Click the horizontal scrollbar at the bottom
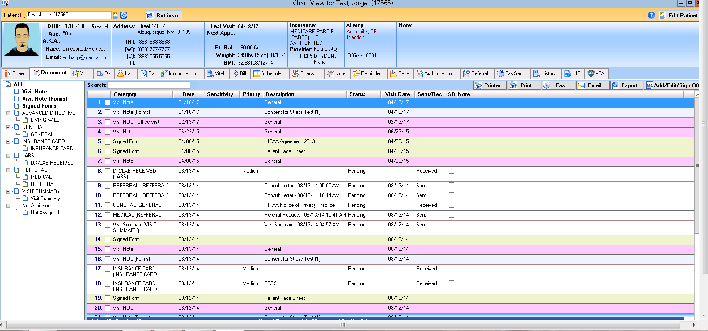The width and height of the screenshot is (708, 331). point(343,325)
